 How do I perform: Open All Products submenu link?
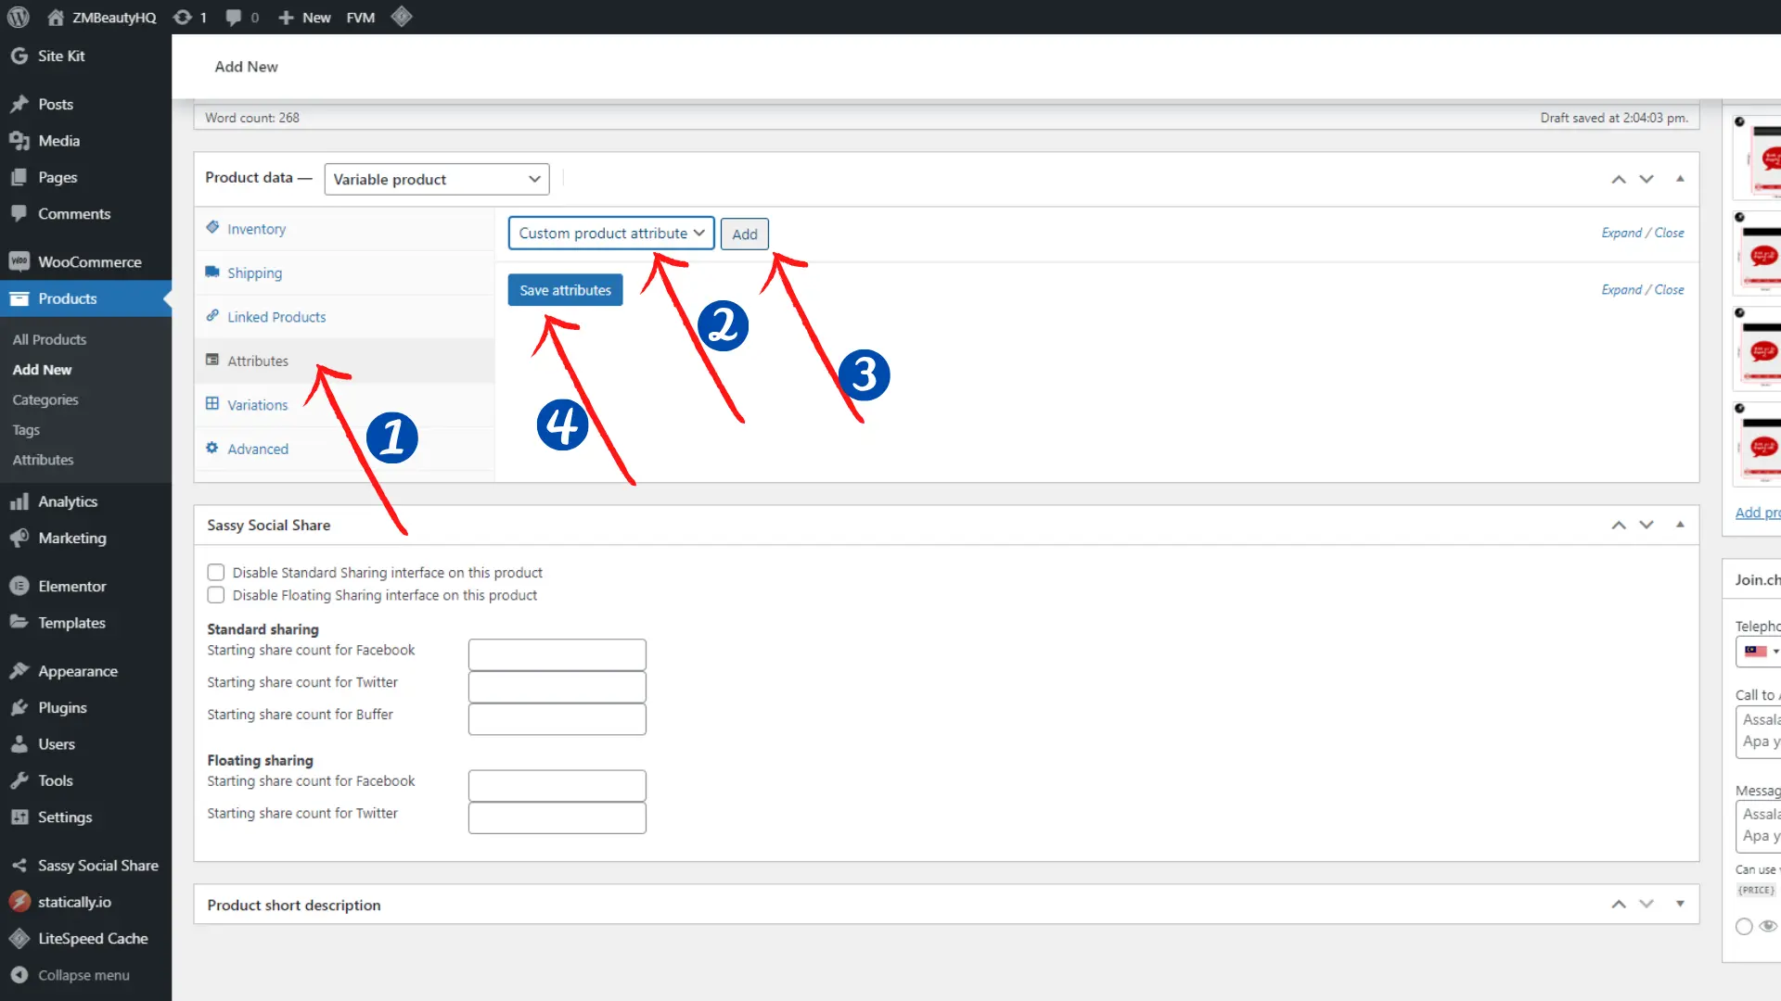[49, 339]
